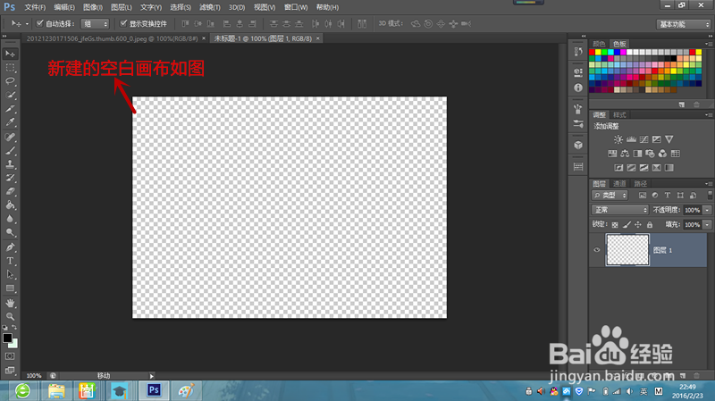Select the Lasso tool
This screenshot has height=401, width=715.
tap(10, 81)
